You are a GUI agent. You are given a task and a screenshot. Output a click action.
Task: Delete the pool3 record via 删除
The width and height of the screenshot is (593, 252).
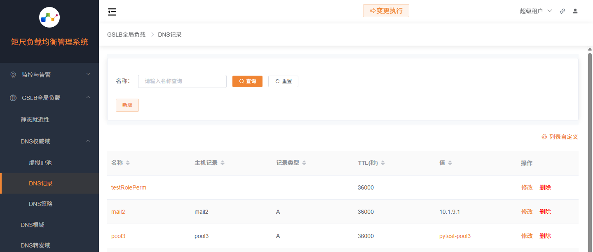point(545,236)
